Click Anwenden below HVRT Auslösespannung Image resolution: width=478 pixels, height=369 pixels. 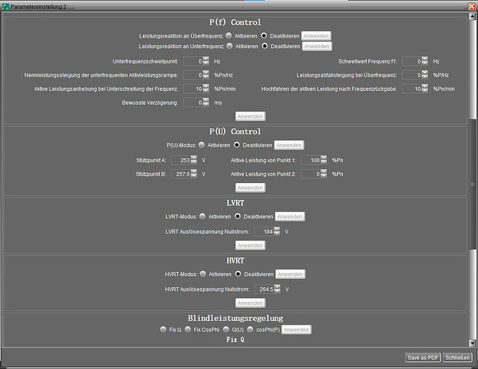click(x=250, y=303)
